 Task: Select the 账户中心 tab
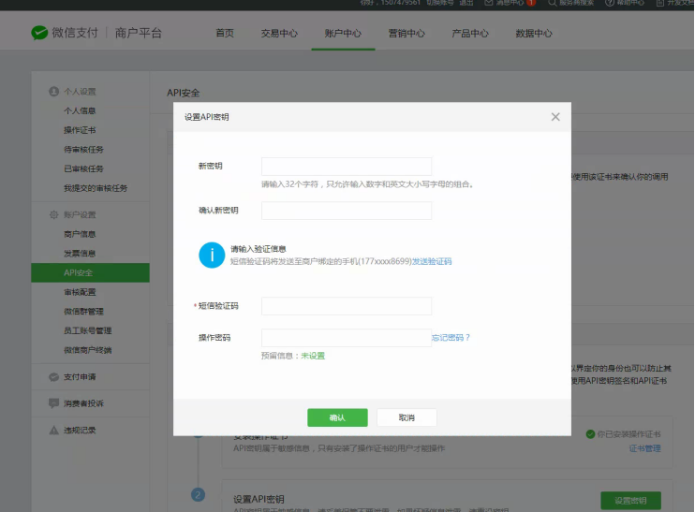[343, 33]
